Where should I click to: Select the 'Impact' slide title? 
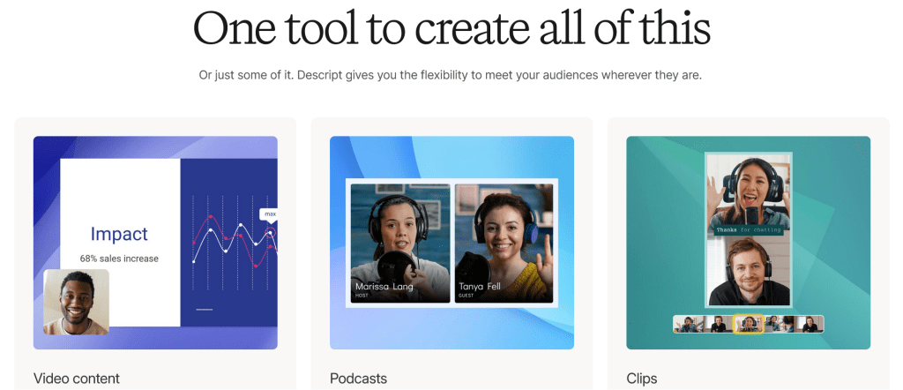(119, 234)
